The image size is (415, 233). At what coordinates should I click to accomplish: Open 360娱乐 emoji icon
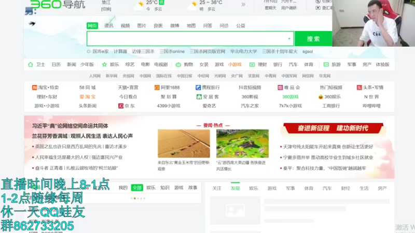(x=321, y=97)
